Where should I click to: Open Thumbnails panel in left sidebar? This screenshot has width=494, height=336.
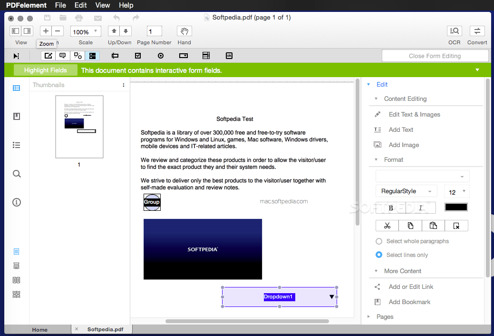(x=16, y=88)
